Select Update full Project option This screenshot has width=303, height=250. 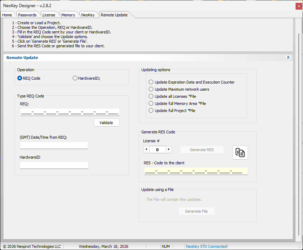point(151,111)
